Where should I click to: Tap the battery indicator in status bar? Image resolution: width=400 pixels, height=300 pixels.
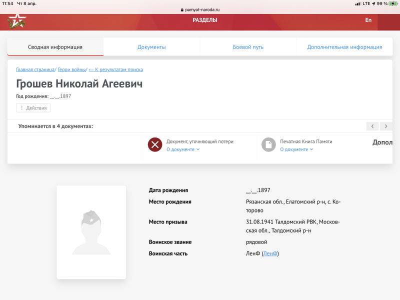(x=393, y=3)
